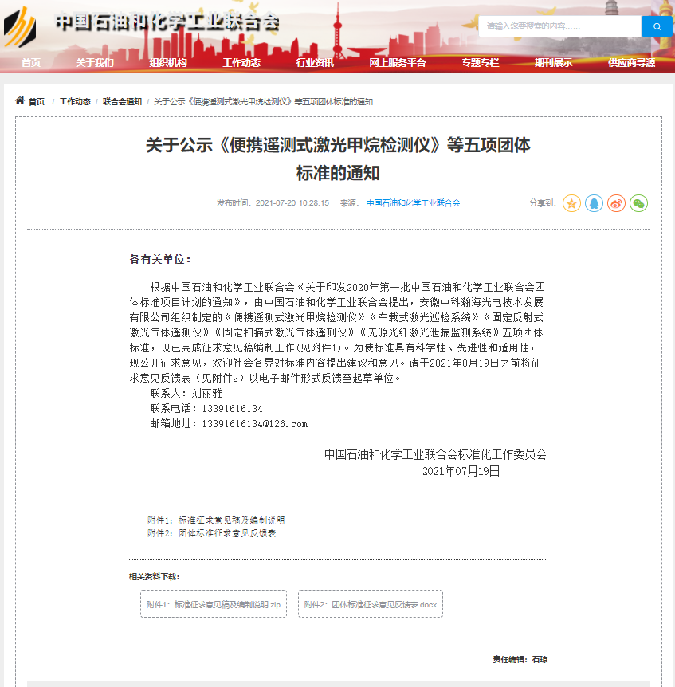Screen dimensions: 675x687
Task: Open 供应商寻源 navigation item
Action: coord(632,63)
